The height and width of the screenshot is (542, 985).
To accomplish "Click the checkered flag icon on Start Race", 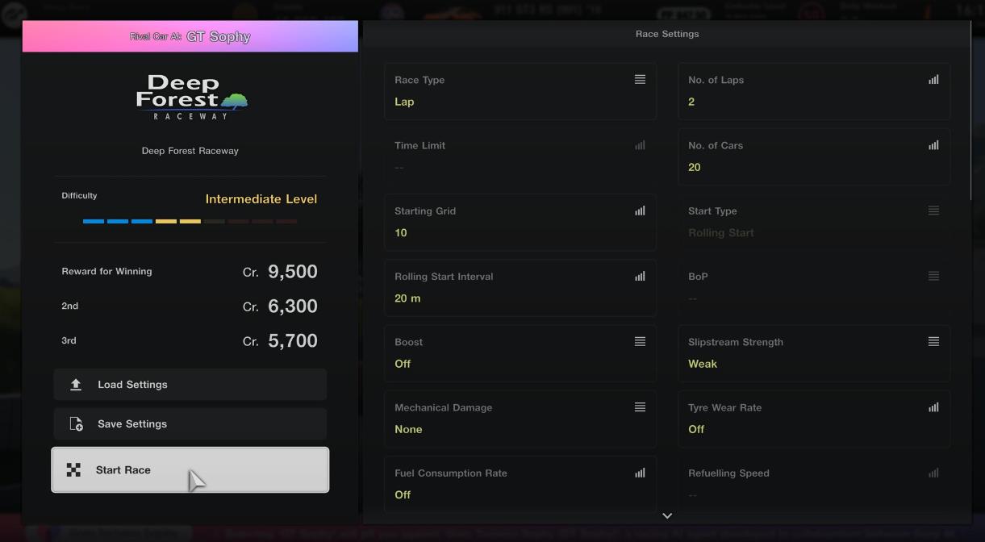I will (x=73, y=470).
